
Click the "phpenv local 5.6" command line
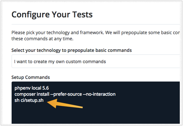[x=32, y=88]
